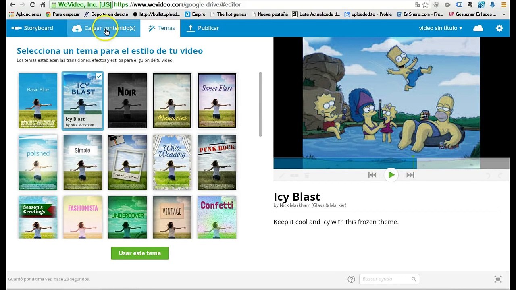The height and width of the screenshot is (290, 516).
Task: Open the Storyboard view
Action: [x=32, y=28]
